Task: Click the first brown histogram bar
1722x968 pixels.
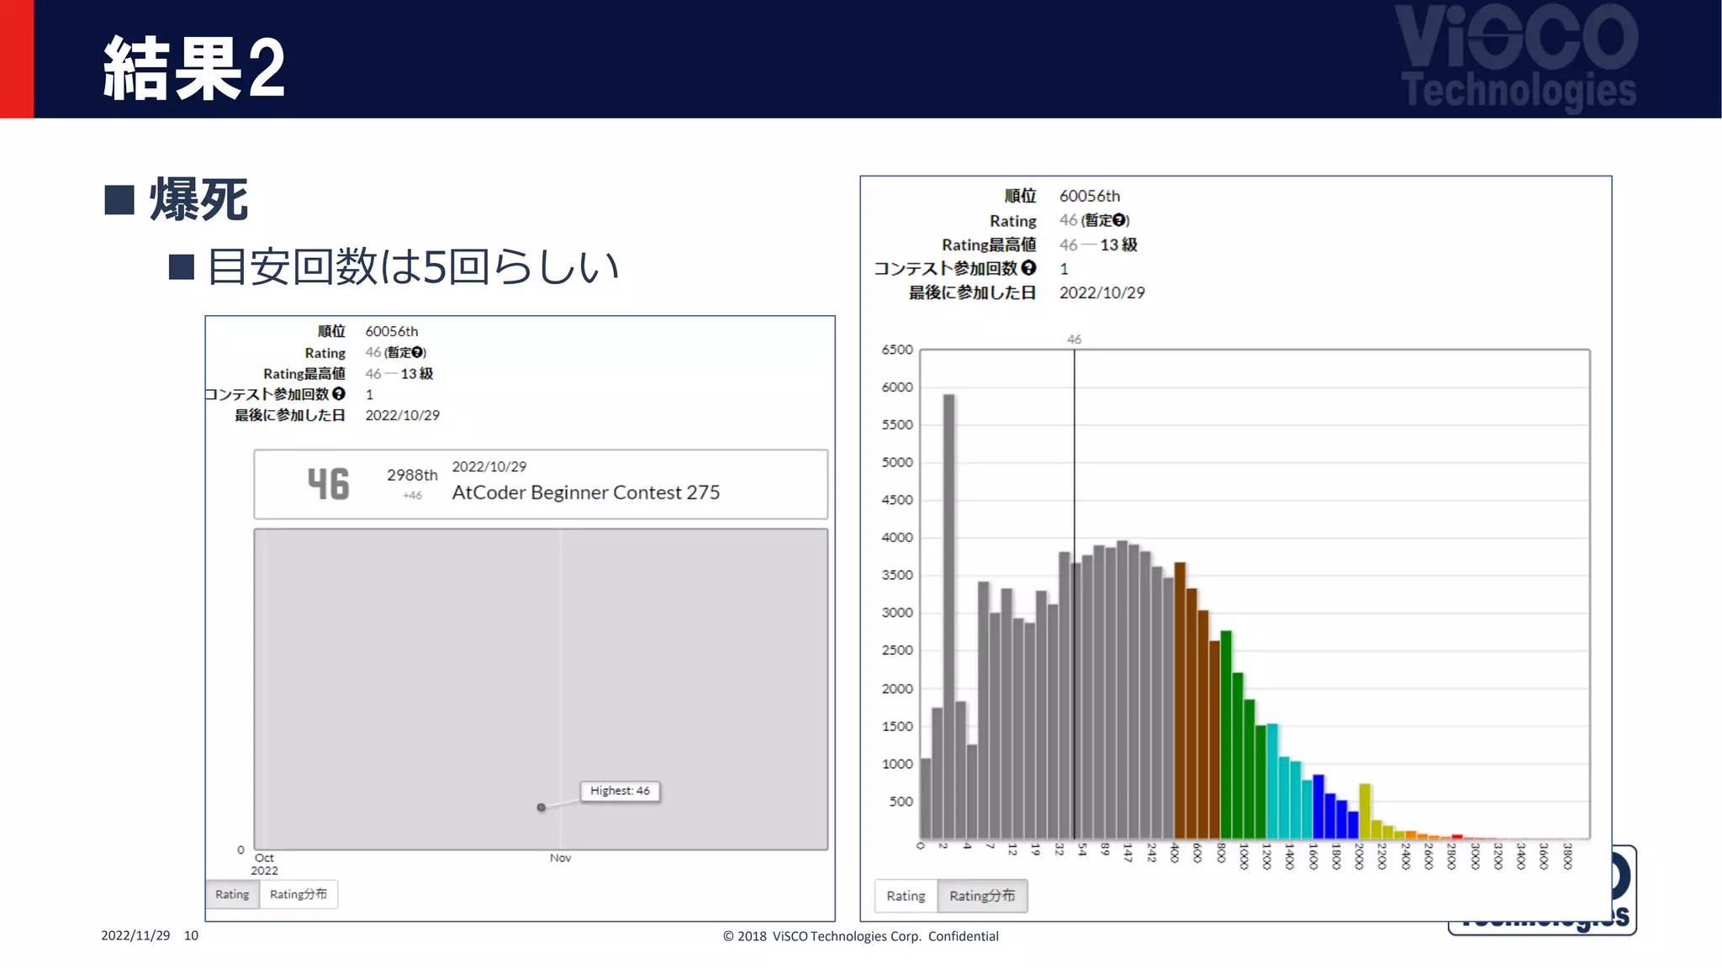Action: (x=1180, y=701)
